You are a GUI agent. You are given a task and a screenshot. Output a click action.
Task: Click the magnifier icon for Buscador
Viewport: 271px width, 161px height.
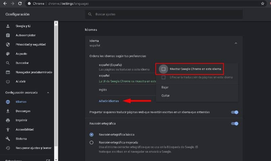8,63
